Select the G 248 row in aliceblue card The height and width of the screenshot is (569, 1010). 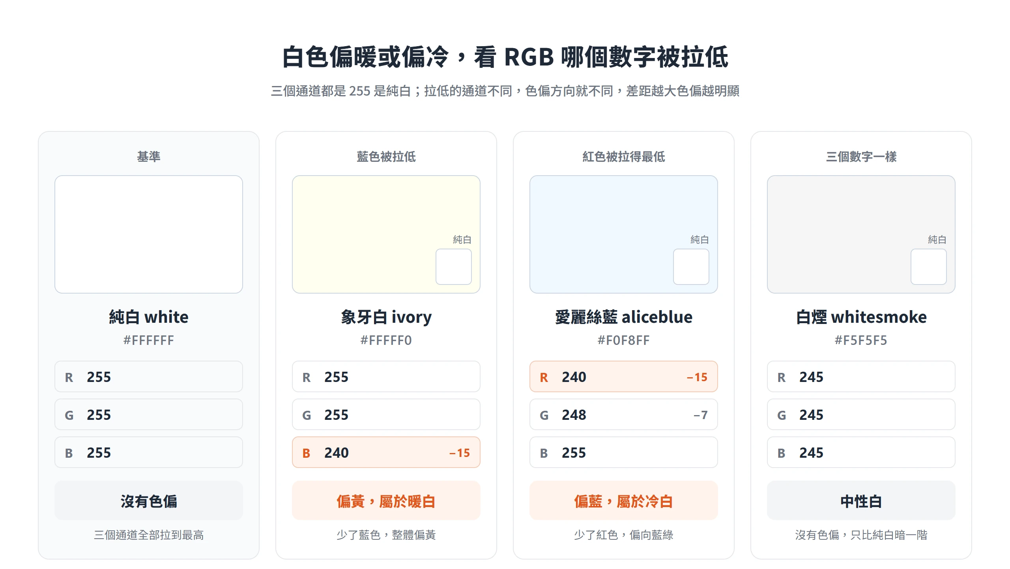point(624,414)
